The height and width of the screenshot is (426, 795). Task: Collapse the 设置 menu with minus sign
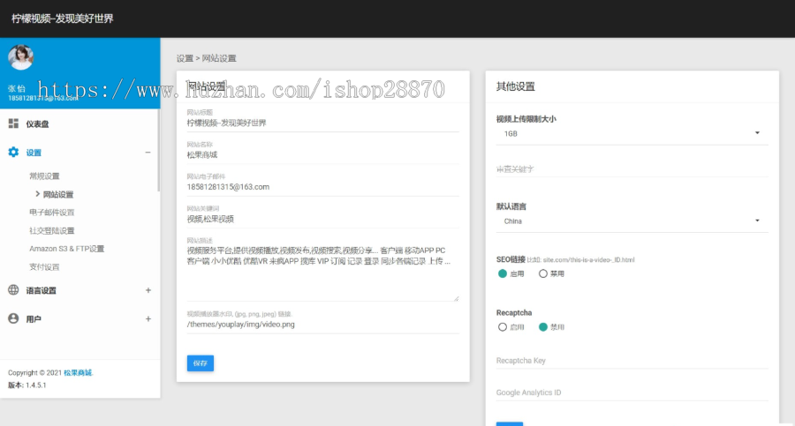point(148,153)
